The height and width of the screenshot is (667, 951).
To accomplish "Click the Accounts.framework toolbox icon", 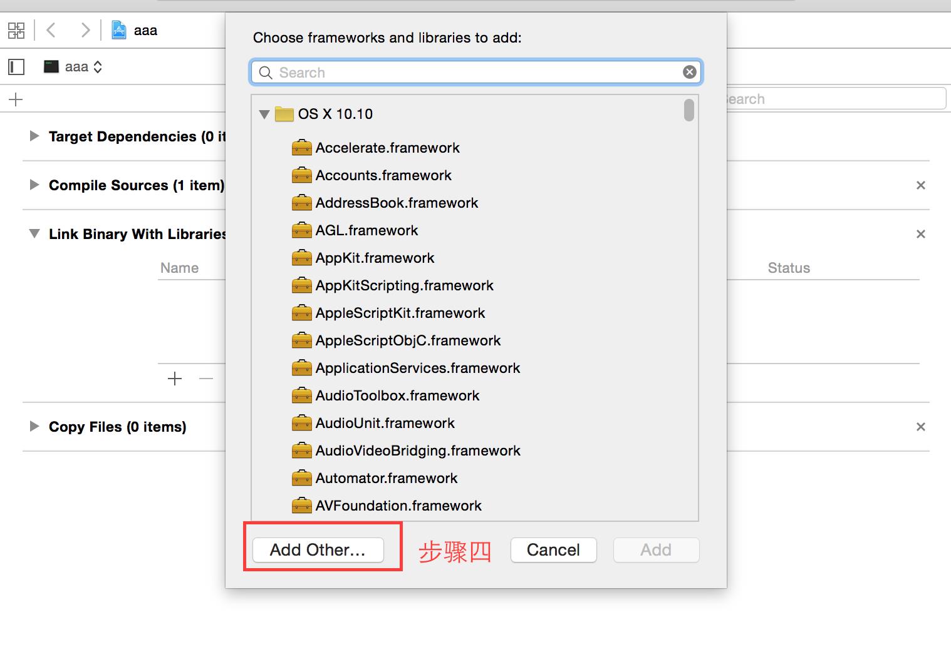I will [x=301, y=175].
